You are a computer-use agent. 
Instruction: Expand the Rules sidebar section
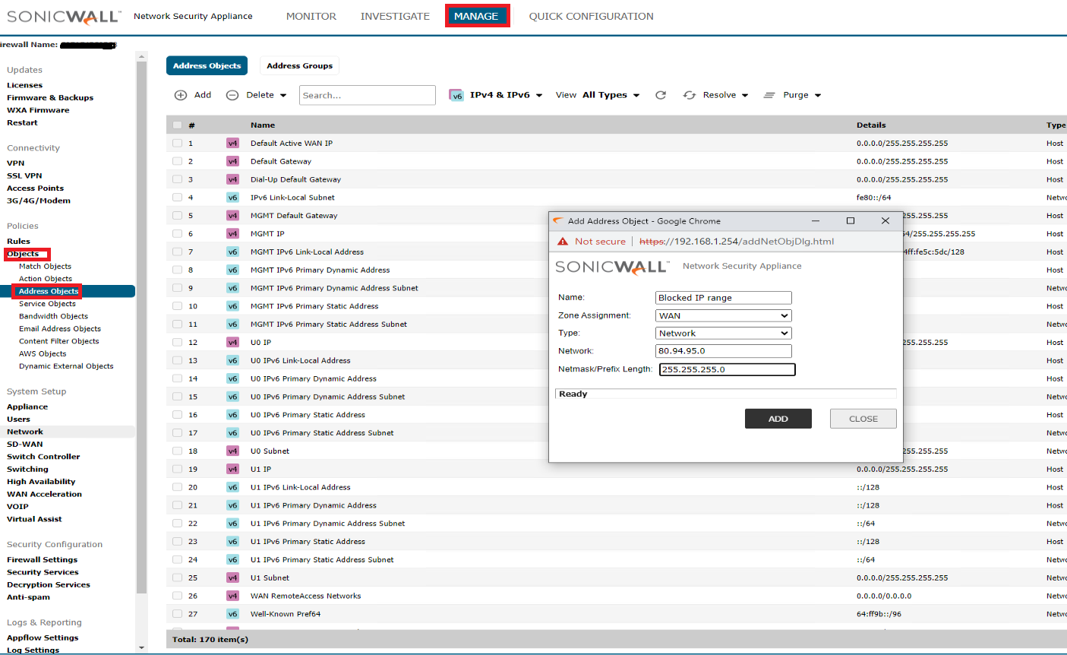coord(19,241)
